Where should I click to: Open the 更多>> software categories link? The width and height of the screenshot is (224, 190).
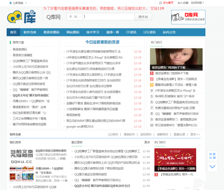194,134
